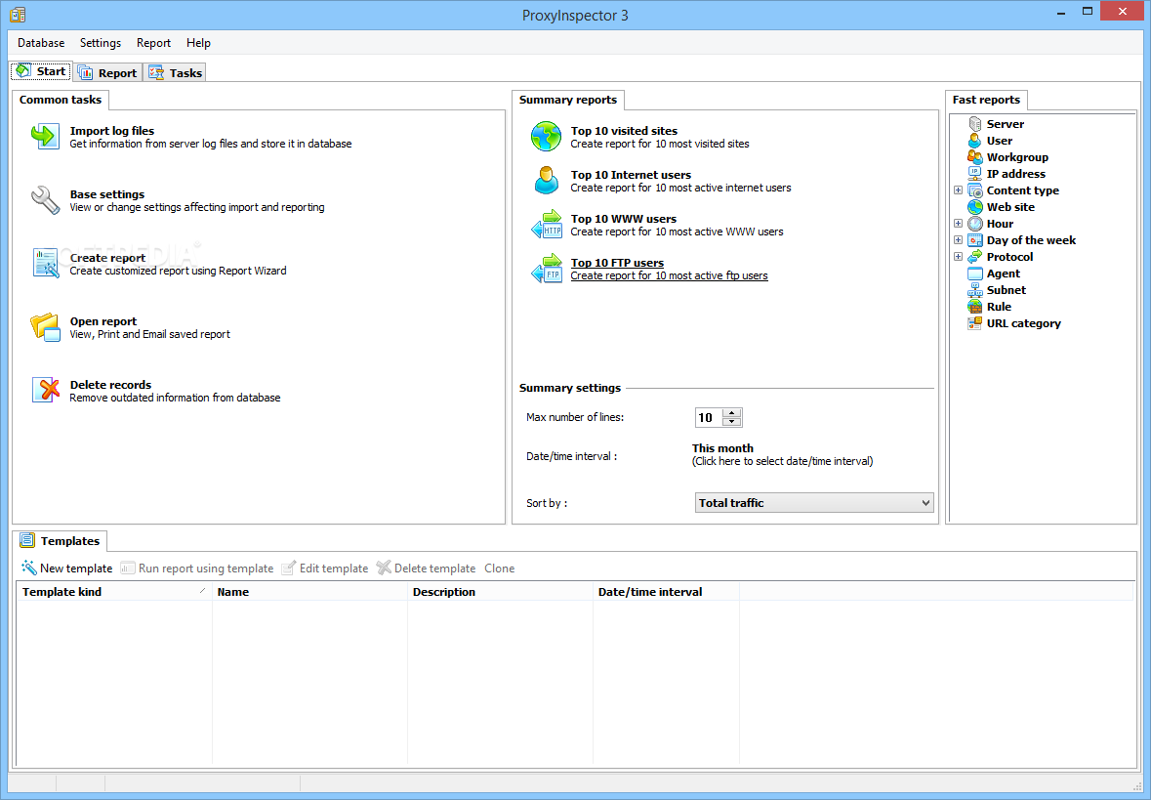This screenshot has width=1151, height=800.
Task: Click the Top 10 WWW users link
Action: point(623,219)
